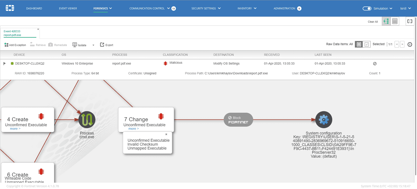This screenshot has height=189, width=417.
Task: Sort by the DEVICE column header
Action: (x=19, y=55)
